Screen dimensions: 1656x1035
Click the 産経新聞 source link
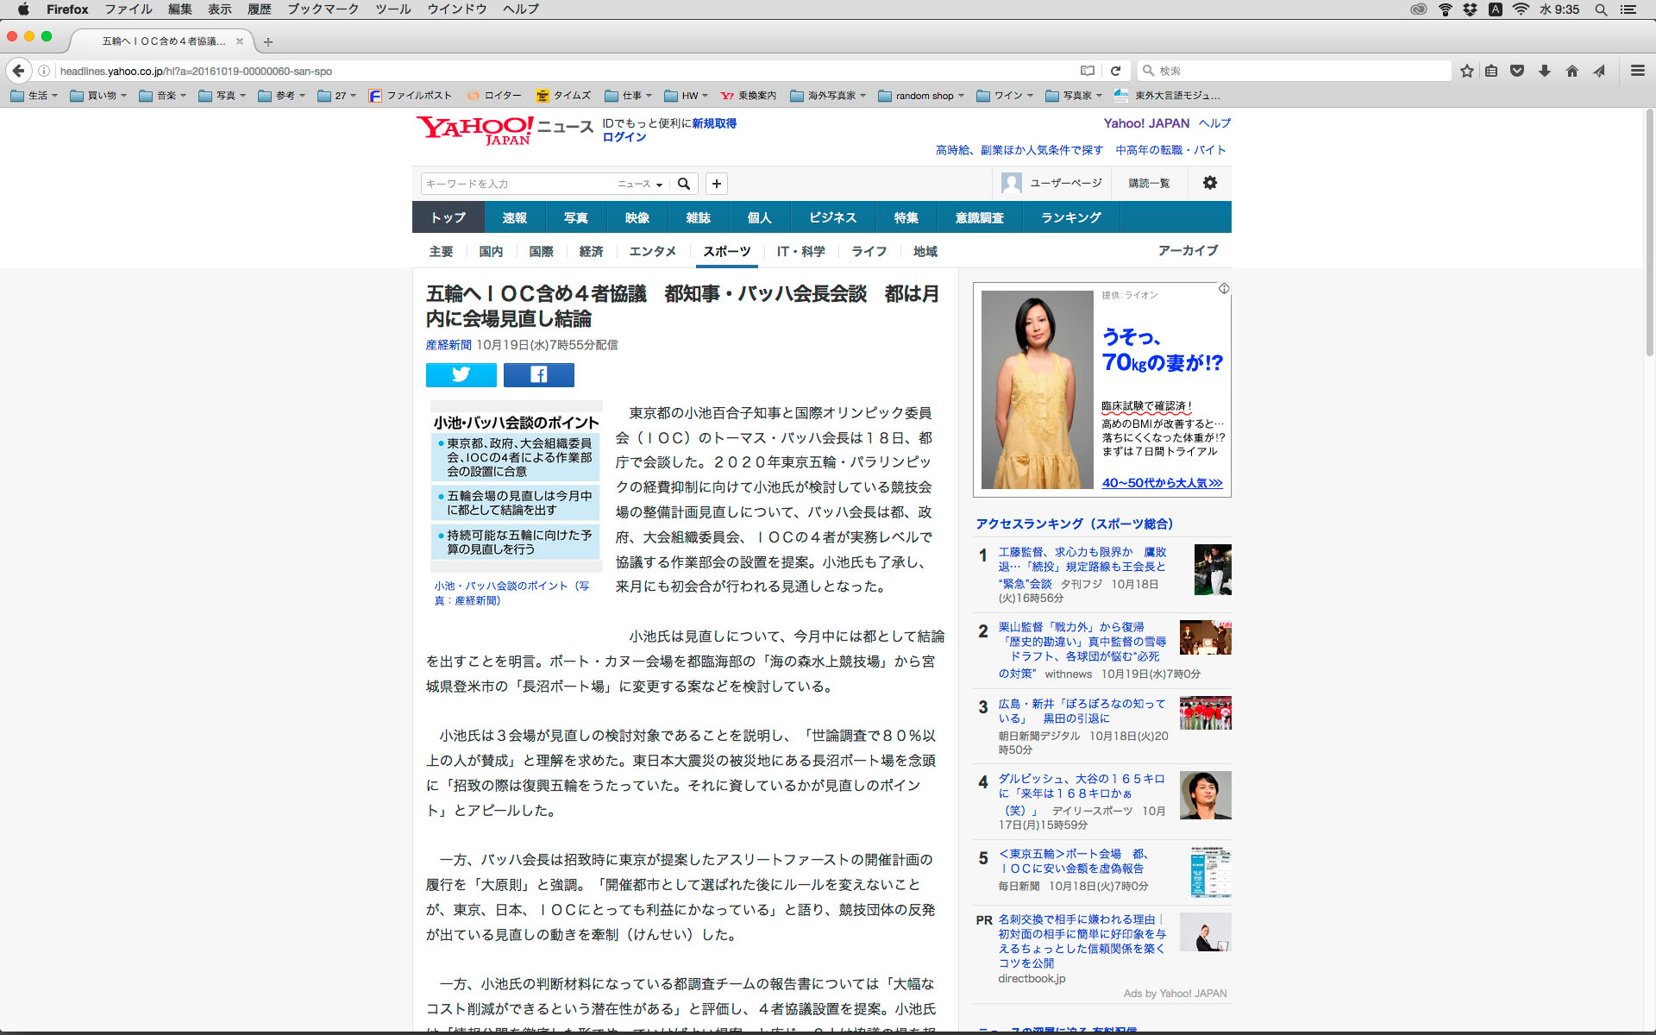tap(448, 345)
